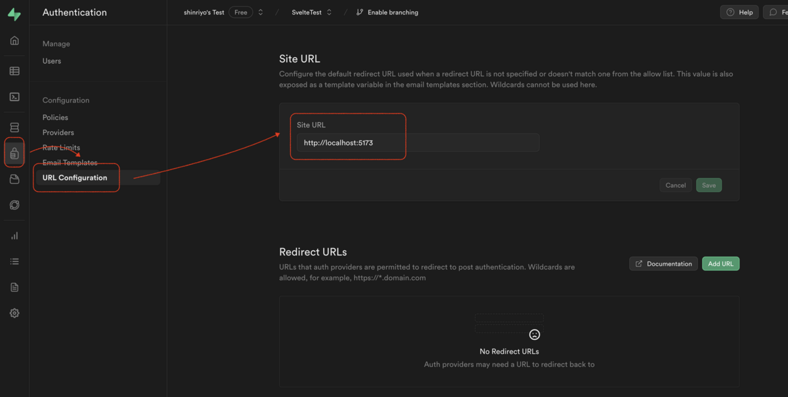Open the Logs list icon

(x=14, y=261)
